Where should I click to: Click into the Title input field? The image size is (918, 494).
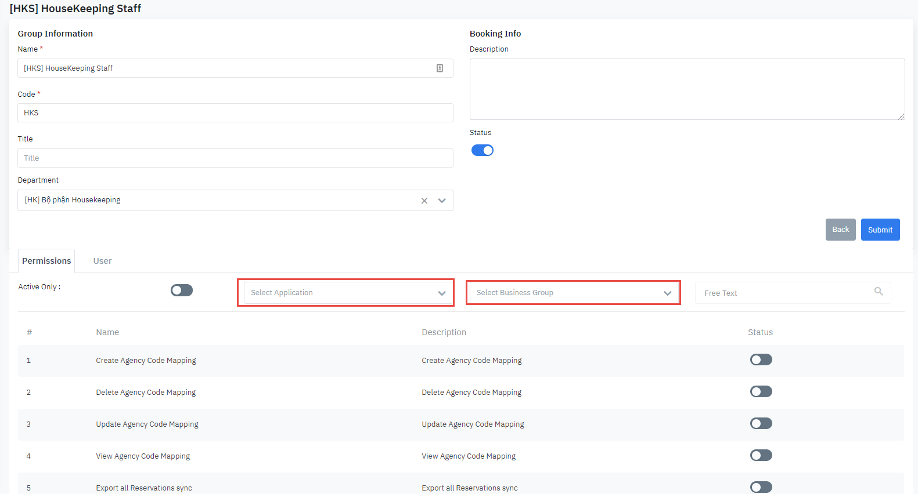(x=235, y=158)
